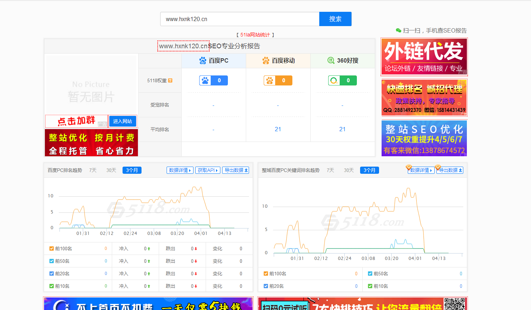Click the No Picture site thumbnail
Viewport: 531px width, 310px height.
91,84
